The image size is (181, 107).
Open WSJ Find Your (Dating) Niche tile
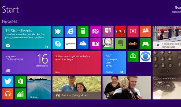pos(77,88)
